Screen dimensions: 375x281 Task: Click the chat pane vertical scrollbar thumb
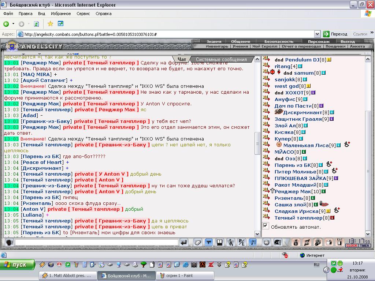(257, 143)
